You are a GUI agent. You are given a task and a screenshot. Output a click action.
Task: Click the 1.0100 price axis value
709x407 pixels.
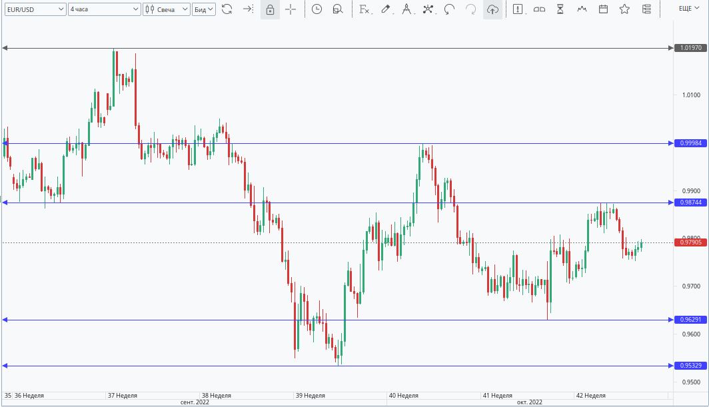(691, 95)
